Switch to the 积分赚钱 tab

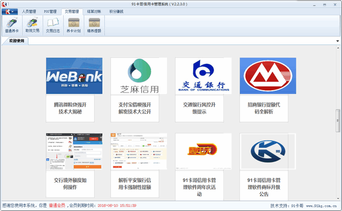[116, 11]
